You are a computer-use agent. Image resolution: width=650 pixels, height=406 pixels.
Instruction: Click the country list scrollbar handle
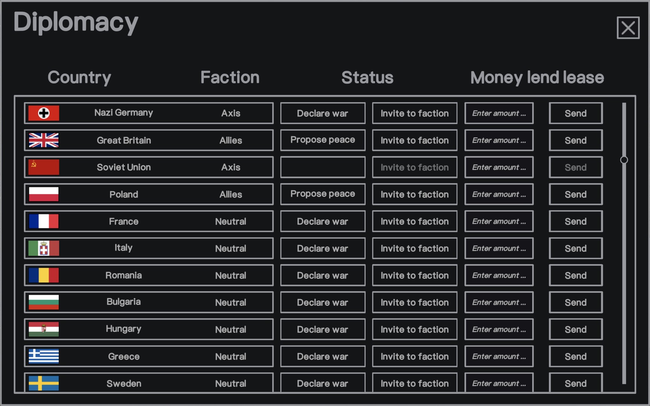[624, 160]
